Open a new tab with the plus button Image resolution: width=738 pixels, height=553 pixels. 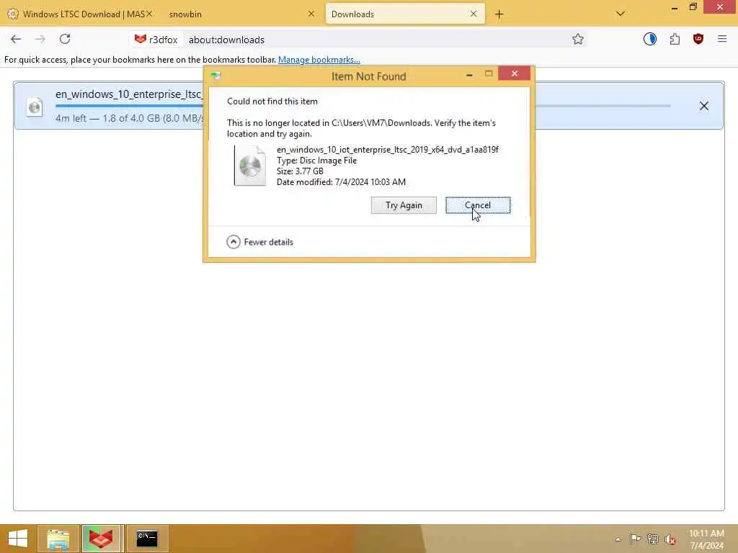(499, 14)
